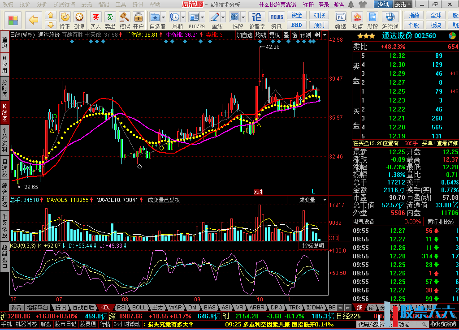
Task: Toggle the chart 预测 option
Action: point(306,35)
